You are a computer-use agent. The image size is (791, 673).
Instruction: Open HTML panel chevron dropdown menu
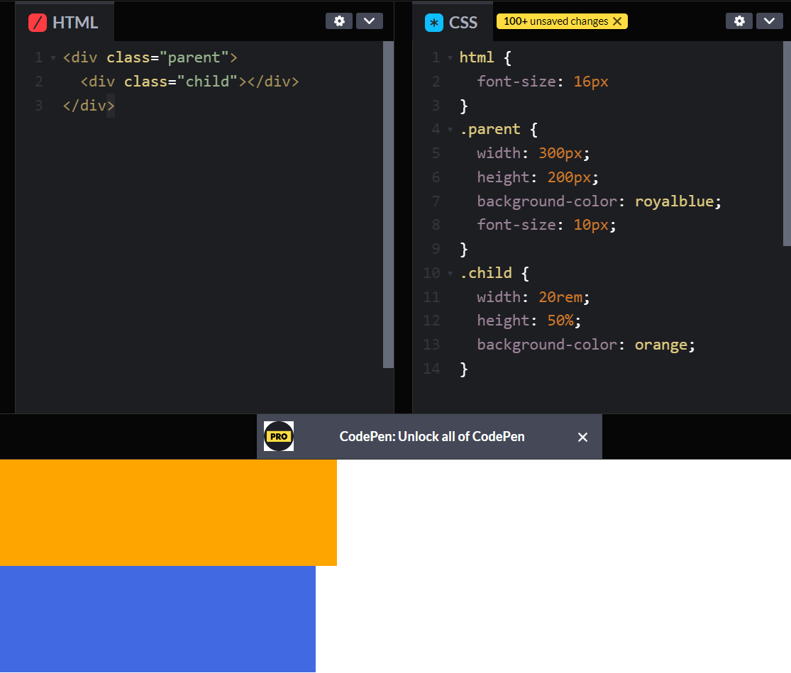(370, 21)
